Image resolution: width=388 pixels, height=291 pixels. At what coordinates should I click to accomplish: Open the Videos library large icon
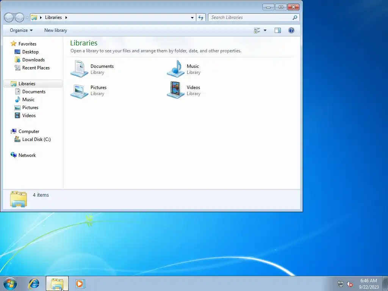pyautogui.click(x=175, y=90)
